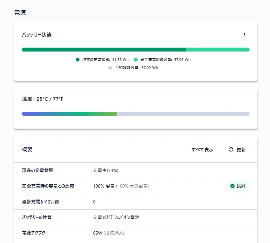Open the バッテリー状態 three-dot options menu
Viewport: 270px width, 243px height.
pyautogui.click(x=244, y=35)
